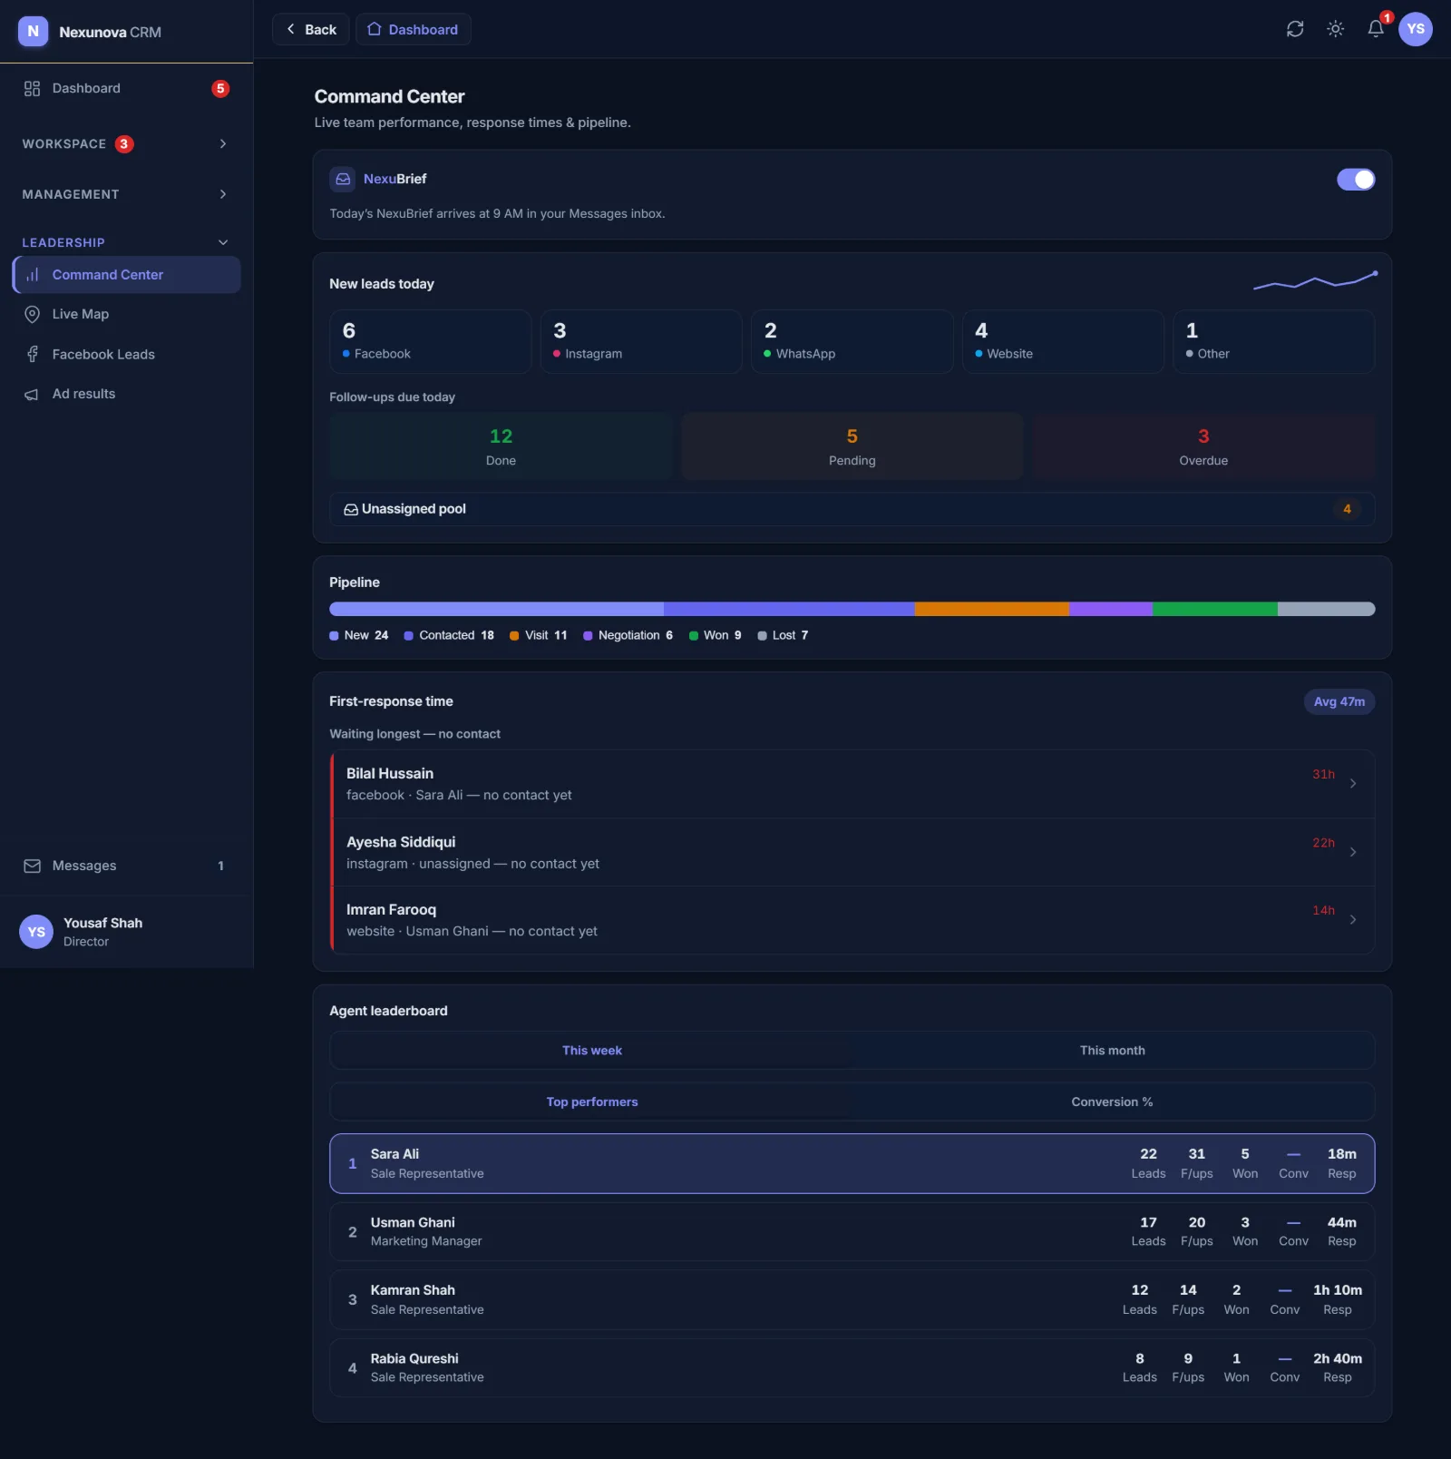This screenshot has height=1459, width=1451.
Task: Click the Facebook Leads icon
Action: pyautogui.click(x=32, y=354)
